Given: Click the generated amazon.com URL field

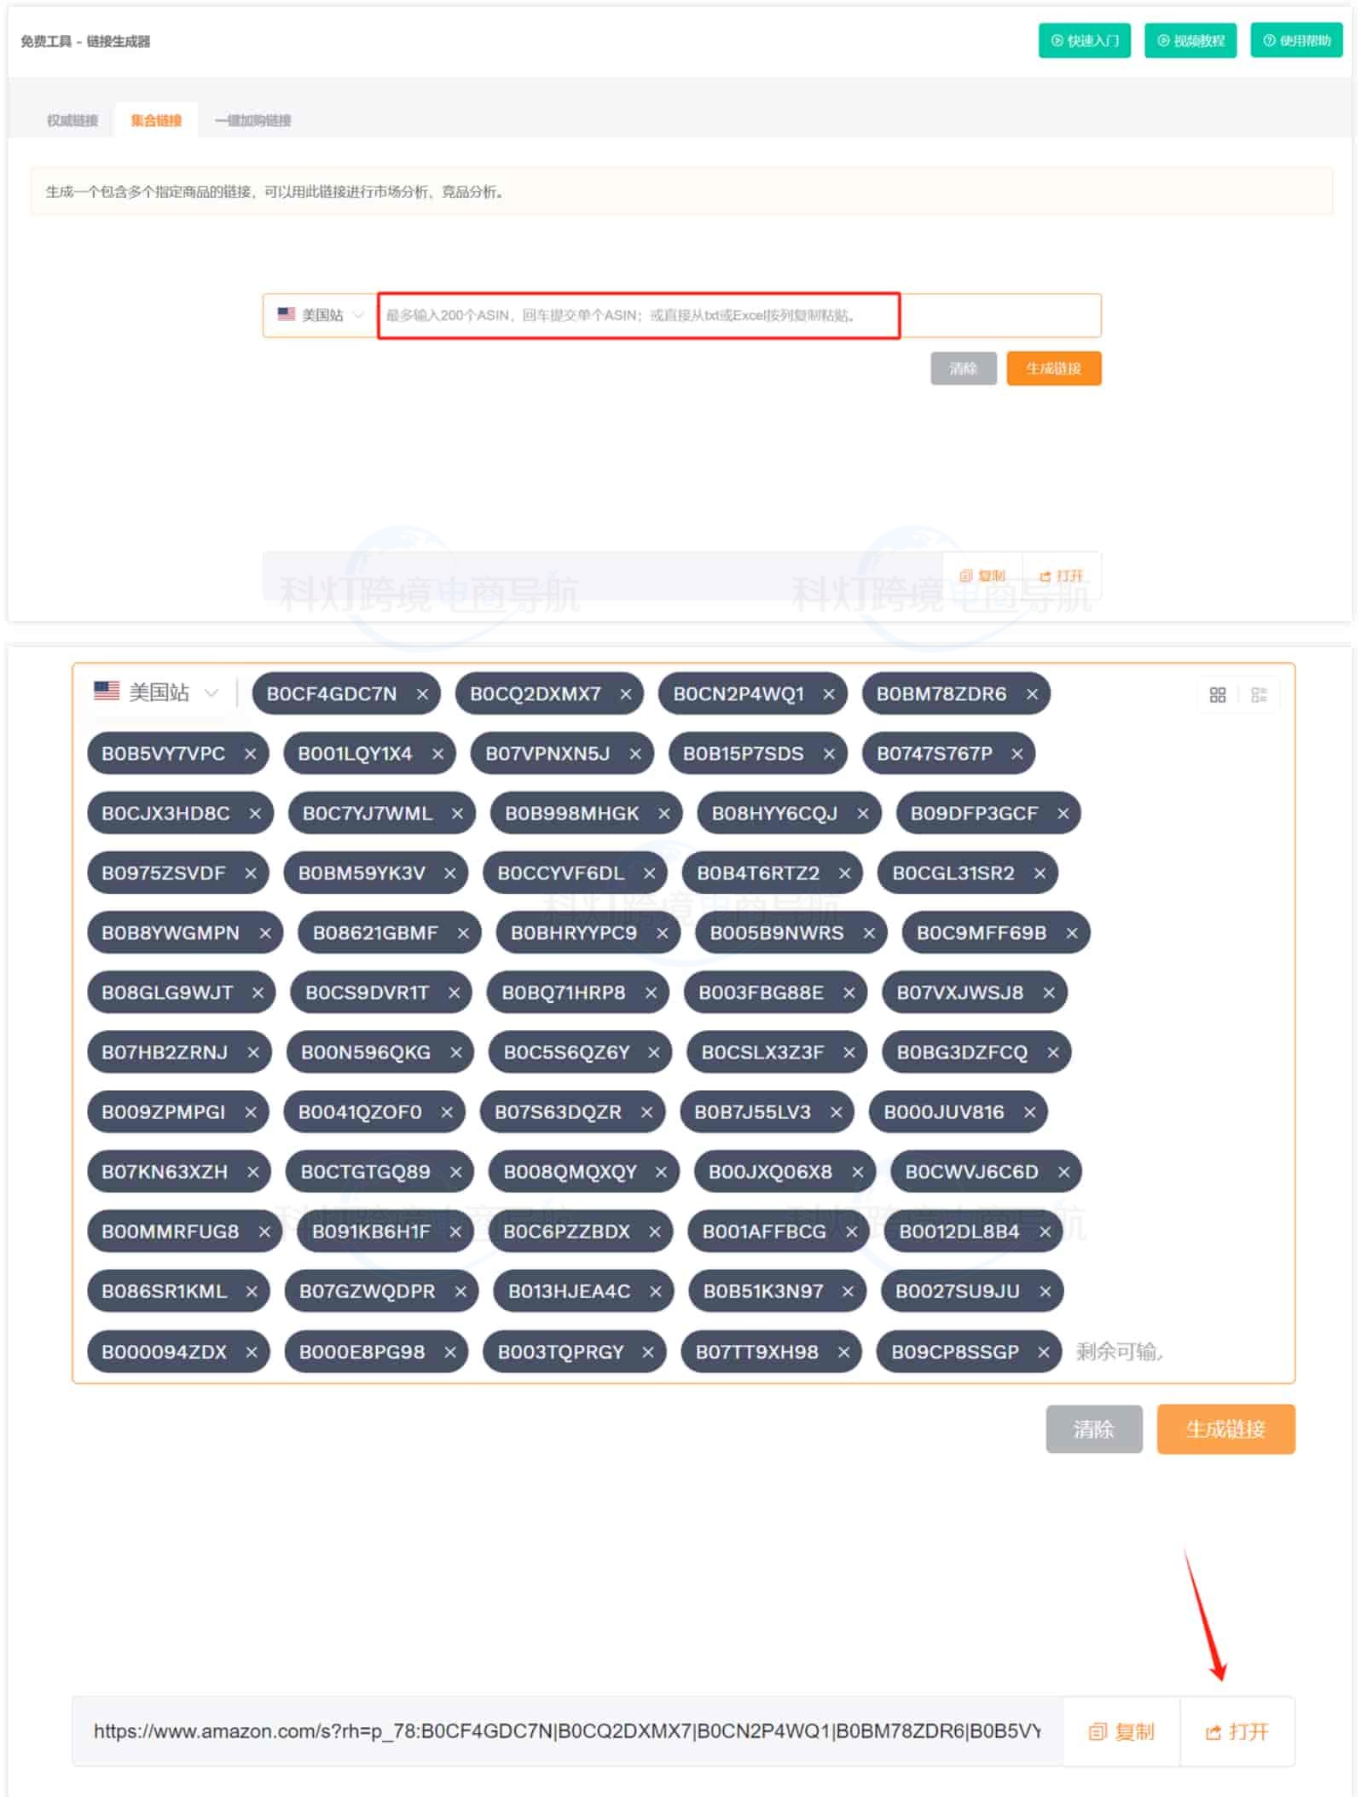Looking at the screenshot, I should tap(567, 1731).
